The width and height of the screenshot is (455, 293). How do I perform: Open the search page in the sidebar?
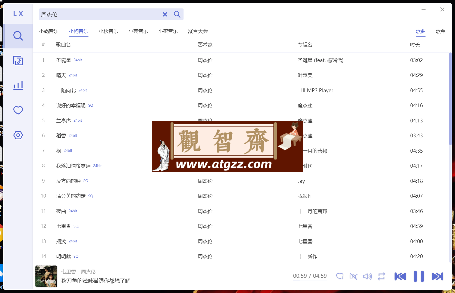tap(18, 36)
